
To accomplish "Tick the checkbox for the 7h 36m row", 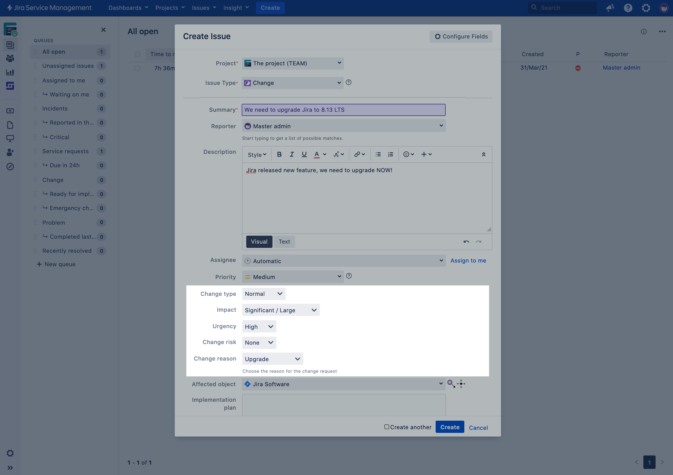I will (x=137, y=68).
